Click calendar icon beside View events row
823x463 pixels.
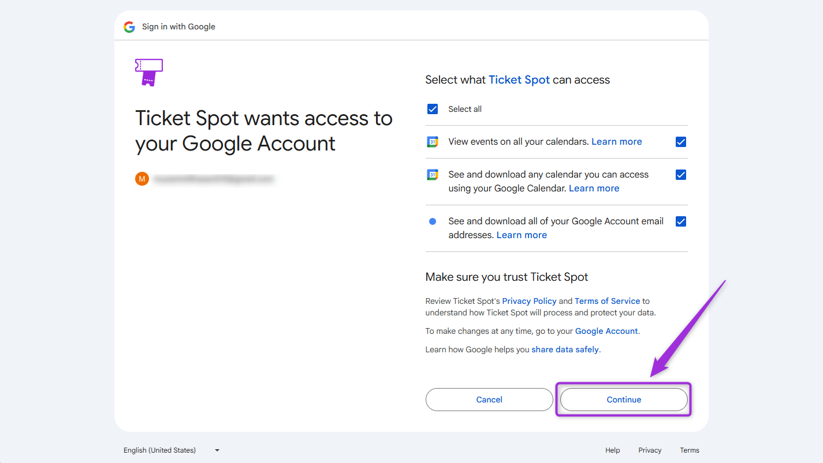pyautogui.click(x=433, y=142)
